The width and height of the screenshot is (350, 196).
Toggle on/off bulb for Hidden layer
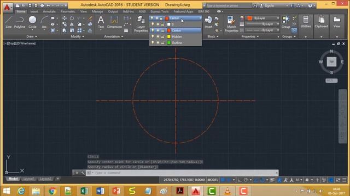point(153,36)
